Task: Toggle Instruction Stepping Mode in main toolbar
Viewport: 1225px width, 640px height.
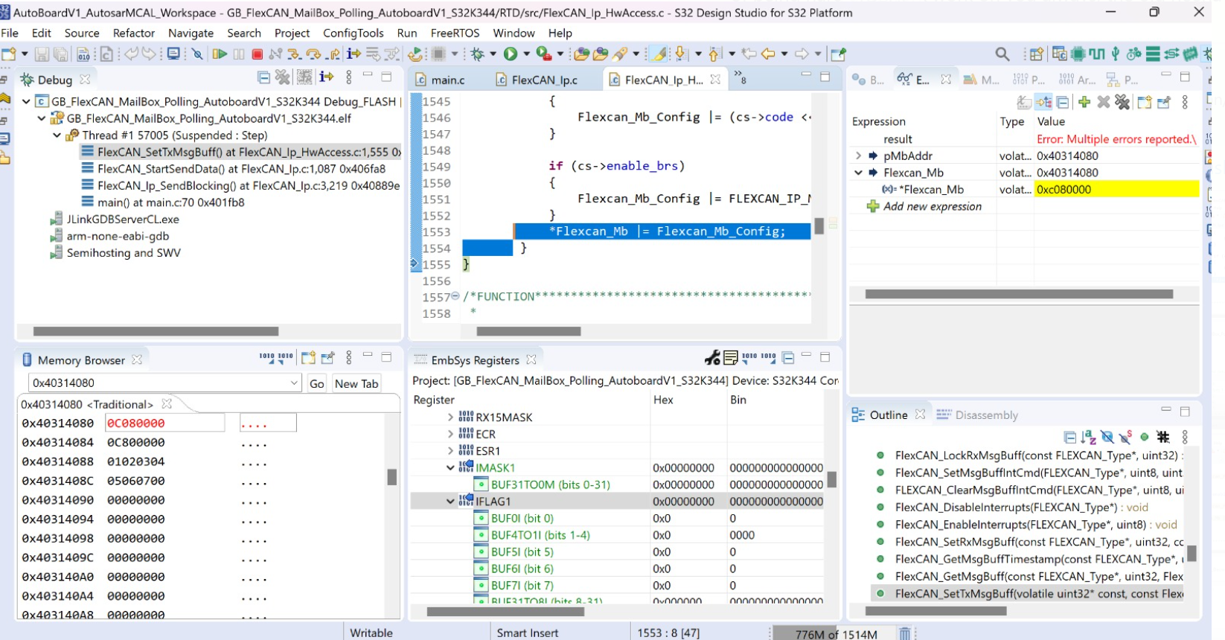Action: pyautogui.click(x=354, y=54)
